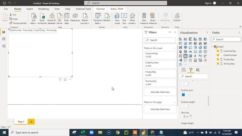The image size is (242, 136).
Task: Collapse the Sheet1 table tree
Action: coord(213,46)
